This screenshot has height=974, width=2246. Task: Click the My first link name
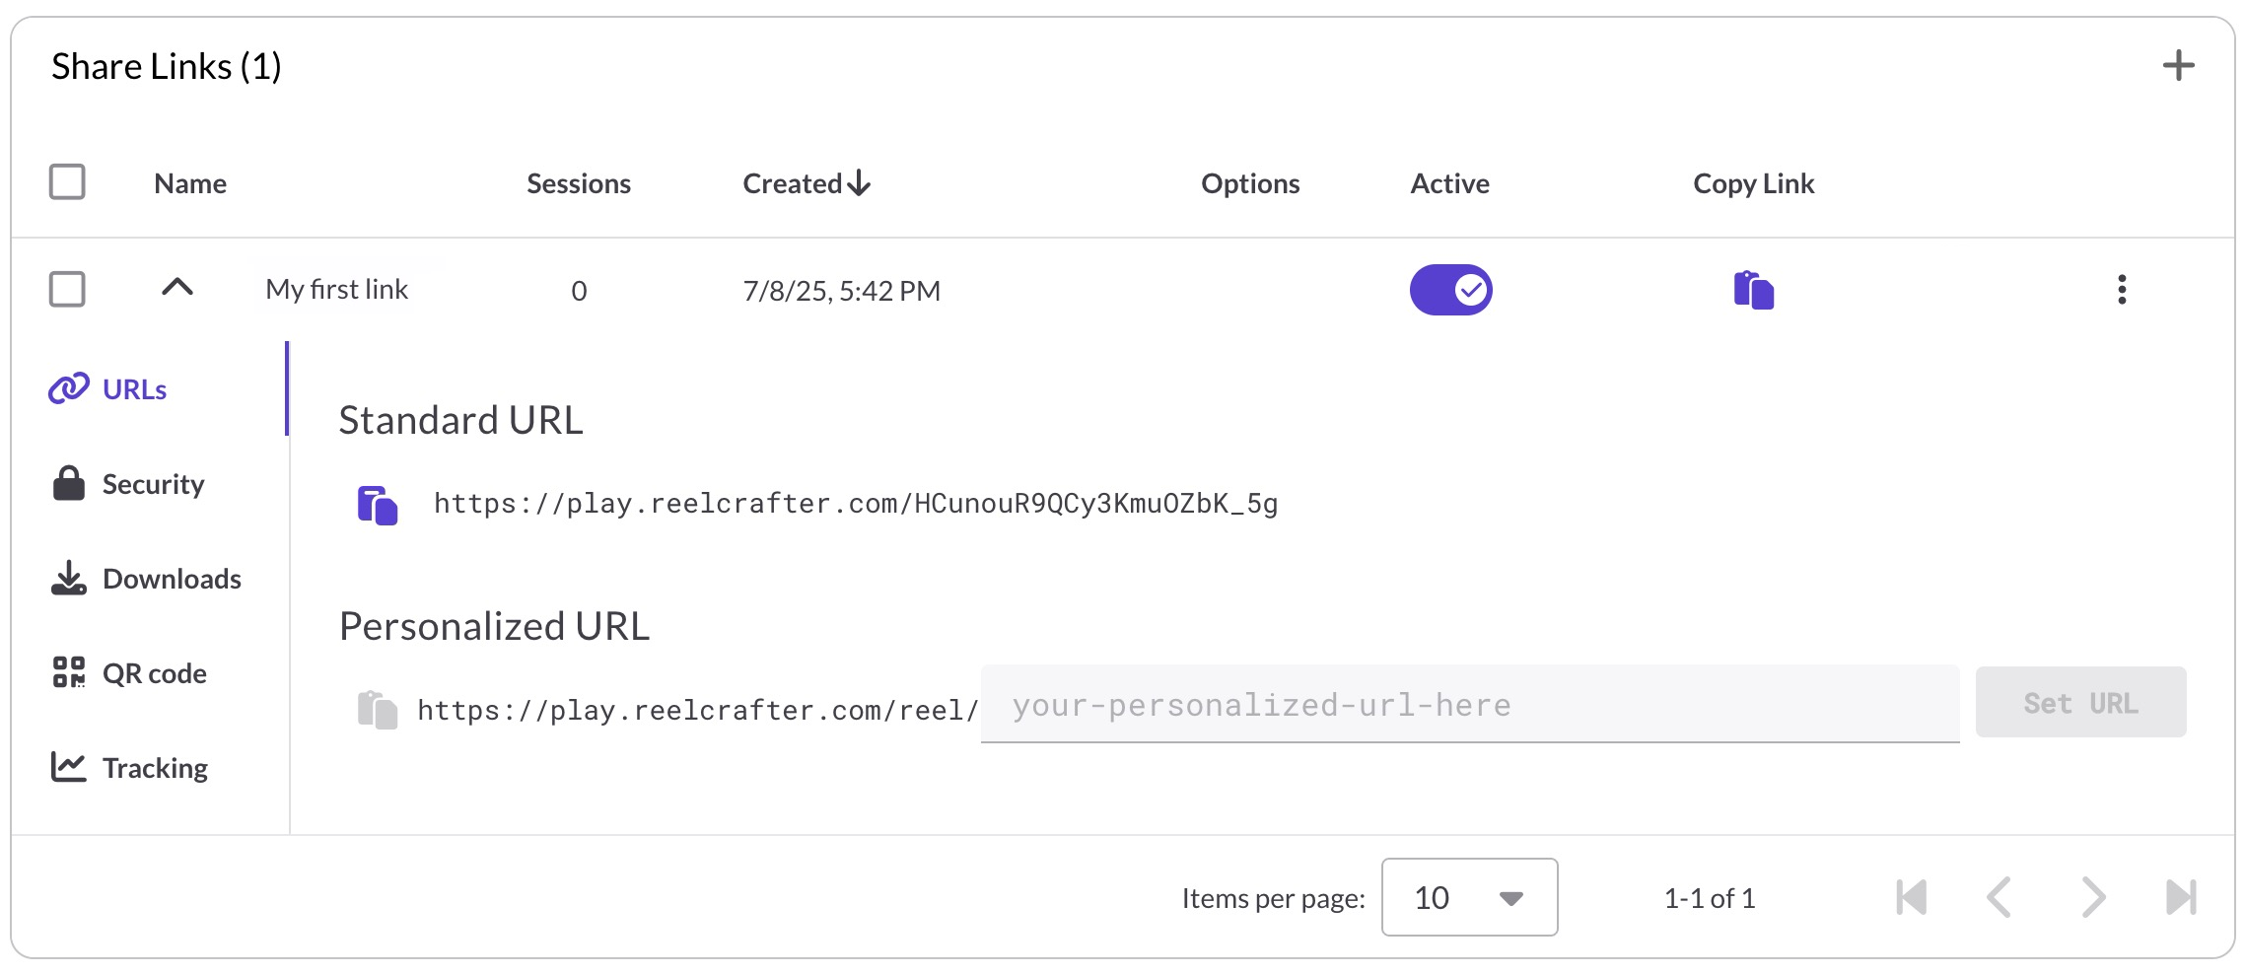337,290
